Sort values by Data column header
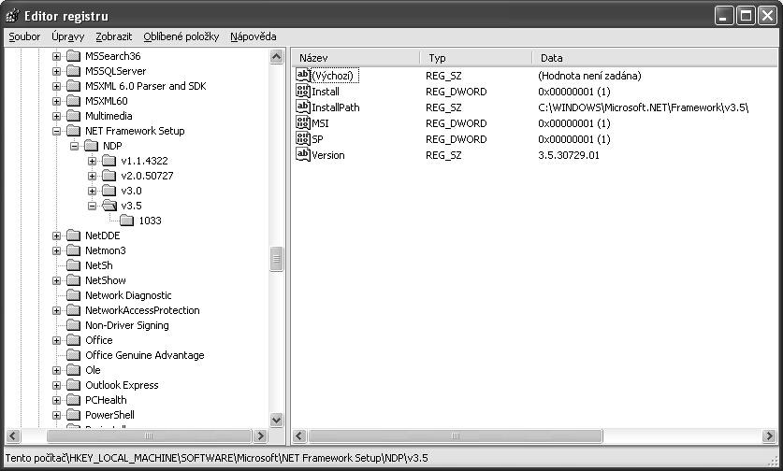Viewport: 783px width, 471px height. click(655, 58)
